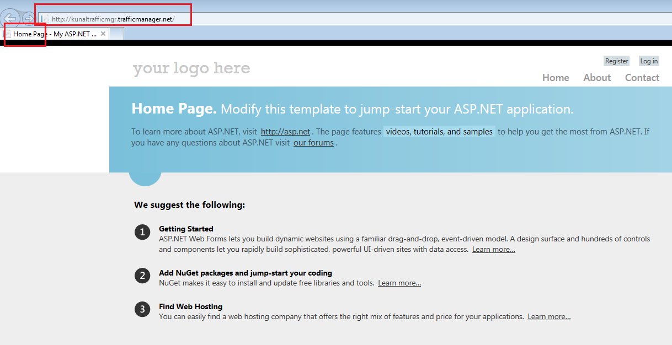
Task: Click Learn more under Getting Started
Action: coord(494,250)
